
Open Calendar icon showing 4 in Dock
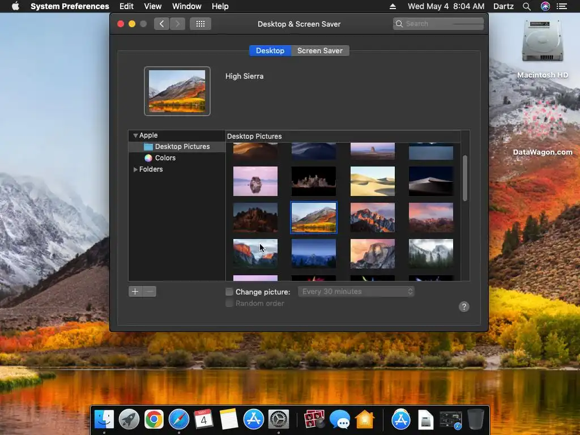click(x=203, y=419)
